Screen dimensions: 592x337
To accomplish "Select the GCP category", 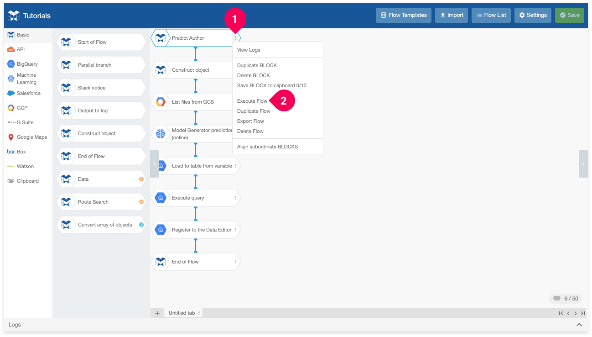I will click(x=28, y=108).
